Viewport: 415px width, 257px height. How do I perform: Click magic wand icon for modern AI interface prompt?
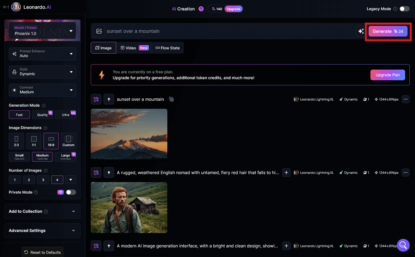96,246
